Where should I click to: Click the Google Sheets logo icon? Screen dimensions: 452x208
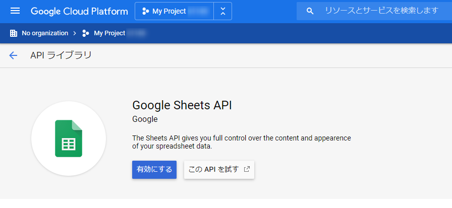tap(69, 138)
